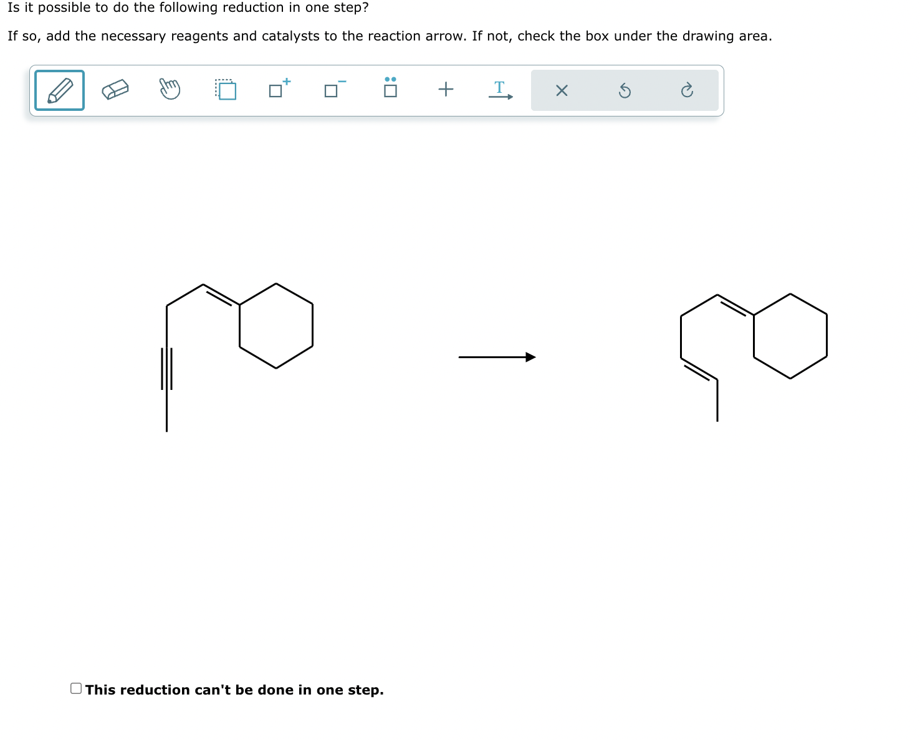Open the reaction arrow text tool
This screenshot has height=740, width=920.
pyautogui.click(x=501, y=90)
